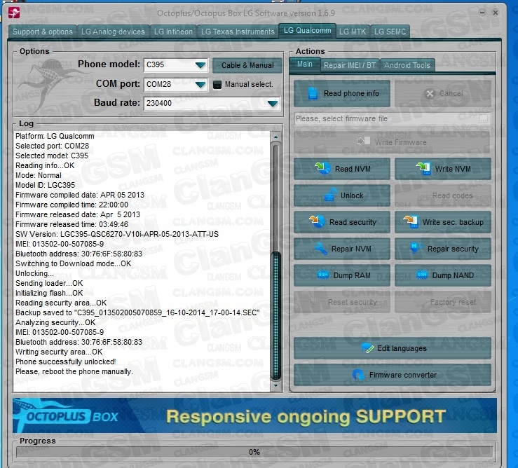This screenshot has width=518, height=468.
Task: Click the Unlock button
Action: [x=342, y=195]
